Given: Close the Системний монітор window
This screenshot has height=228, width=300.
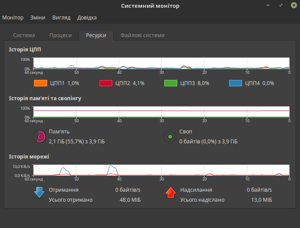Looking at the screenshot, I should pos(291,6).
